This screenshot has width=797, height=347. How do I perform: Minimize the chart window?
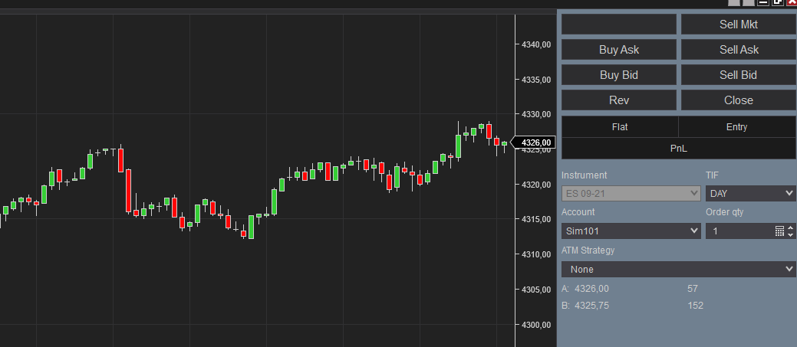pyautogui.click(x=764, y=3)
